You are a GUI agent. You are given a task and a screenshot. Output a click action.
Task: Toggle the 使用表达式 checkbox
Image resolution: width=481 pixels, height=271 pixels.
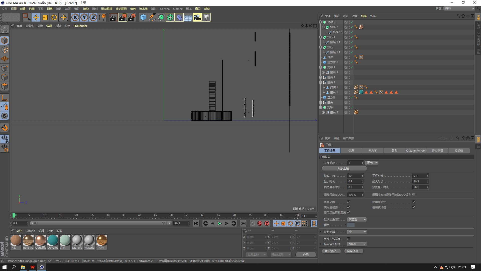pyautogui.click(x=414, y=202)
